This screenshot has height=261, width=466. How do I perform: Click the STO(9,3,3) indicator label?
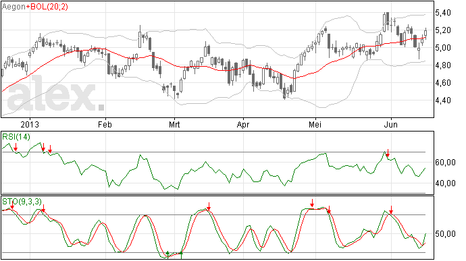point(22,202)
